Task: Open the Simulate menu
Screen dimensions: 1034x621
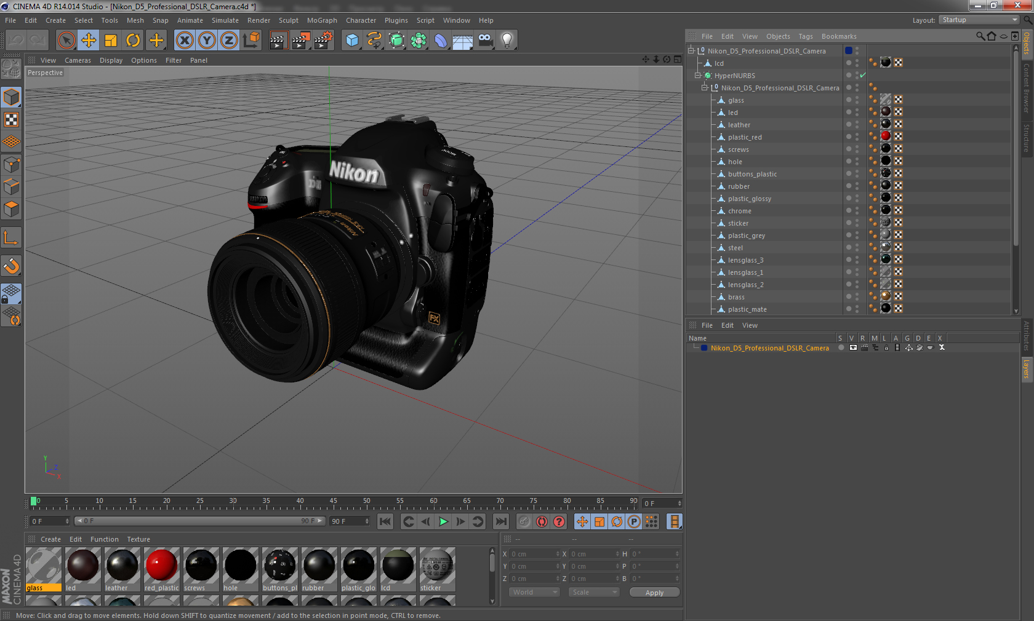Action: [225, 20]
